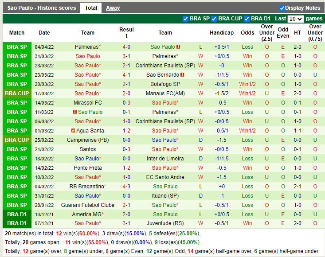
Task: Click red card icon in 11/03/22 match row
Action: coord(74,112)
